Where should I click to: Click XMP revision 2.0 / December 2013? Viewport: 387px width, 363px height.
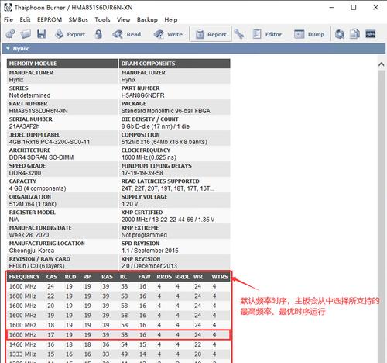pyautogui.click(x=149, y=266)
